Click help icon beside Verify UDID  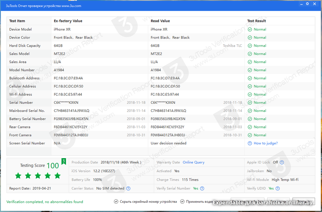click(x=278, y=188)
